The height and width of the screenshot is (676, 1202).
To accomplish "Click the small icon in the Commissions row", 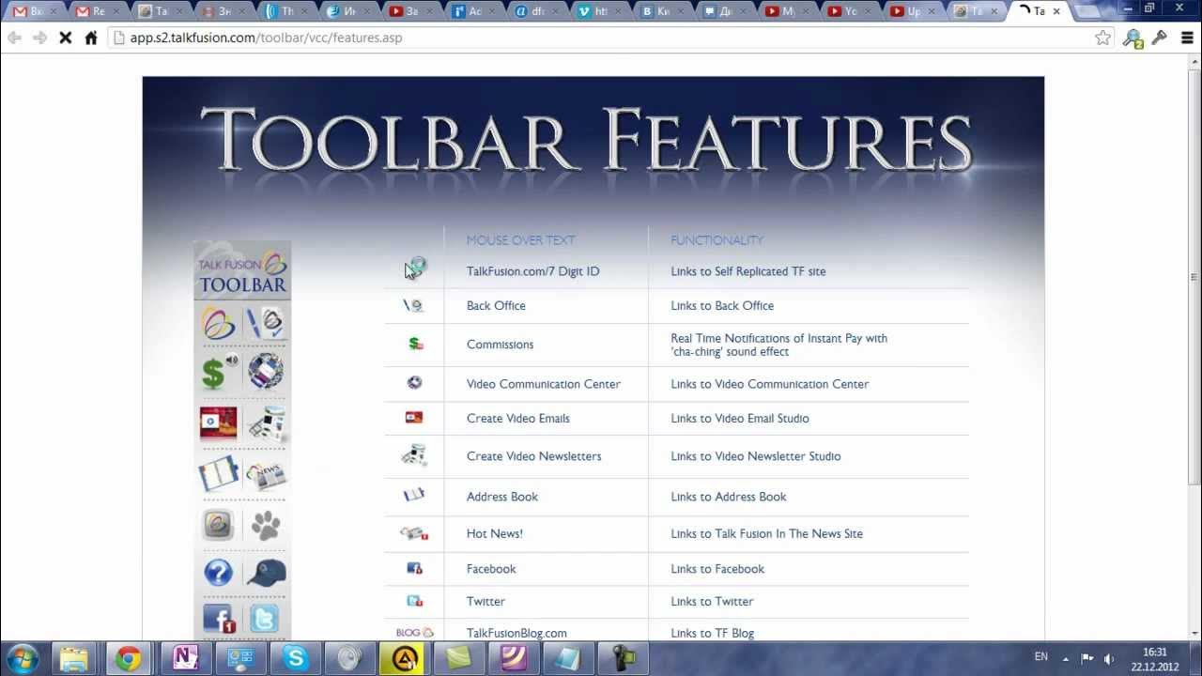I will click(x=415, y=344).
